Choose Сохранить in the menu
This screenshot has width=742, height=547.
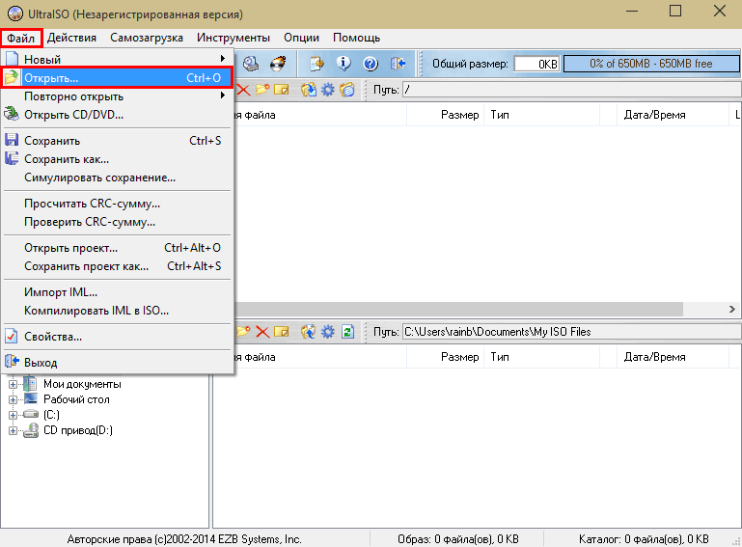[117, 141]
